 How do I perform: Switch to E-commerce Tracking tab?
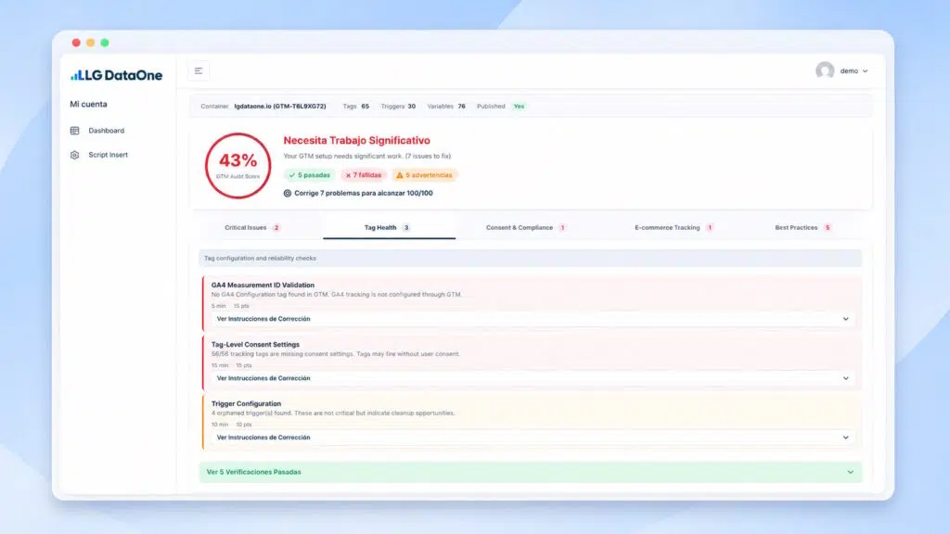(674, 228)
